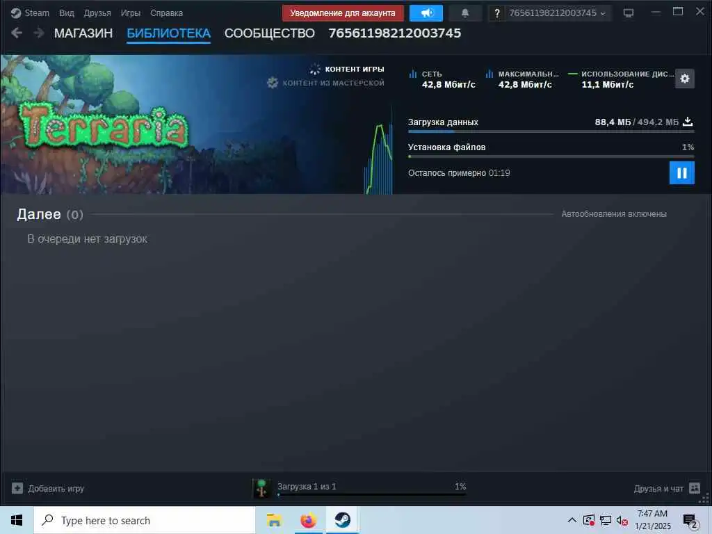The image size is (712, 534).
Task: Open Друзья и чат
Action: [658, 489]
